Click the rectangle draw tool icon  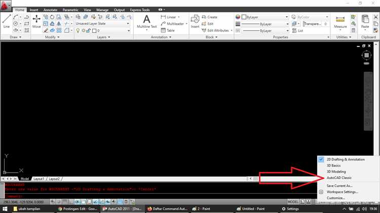(27, 24)
